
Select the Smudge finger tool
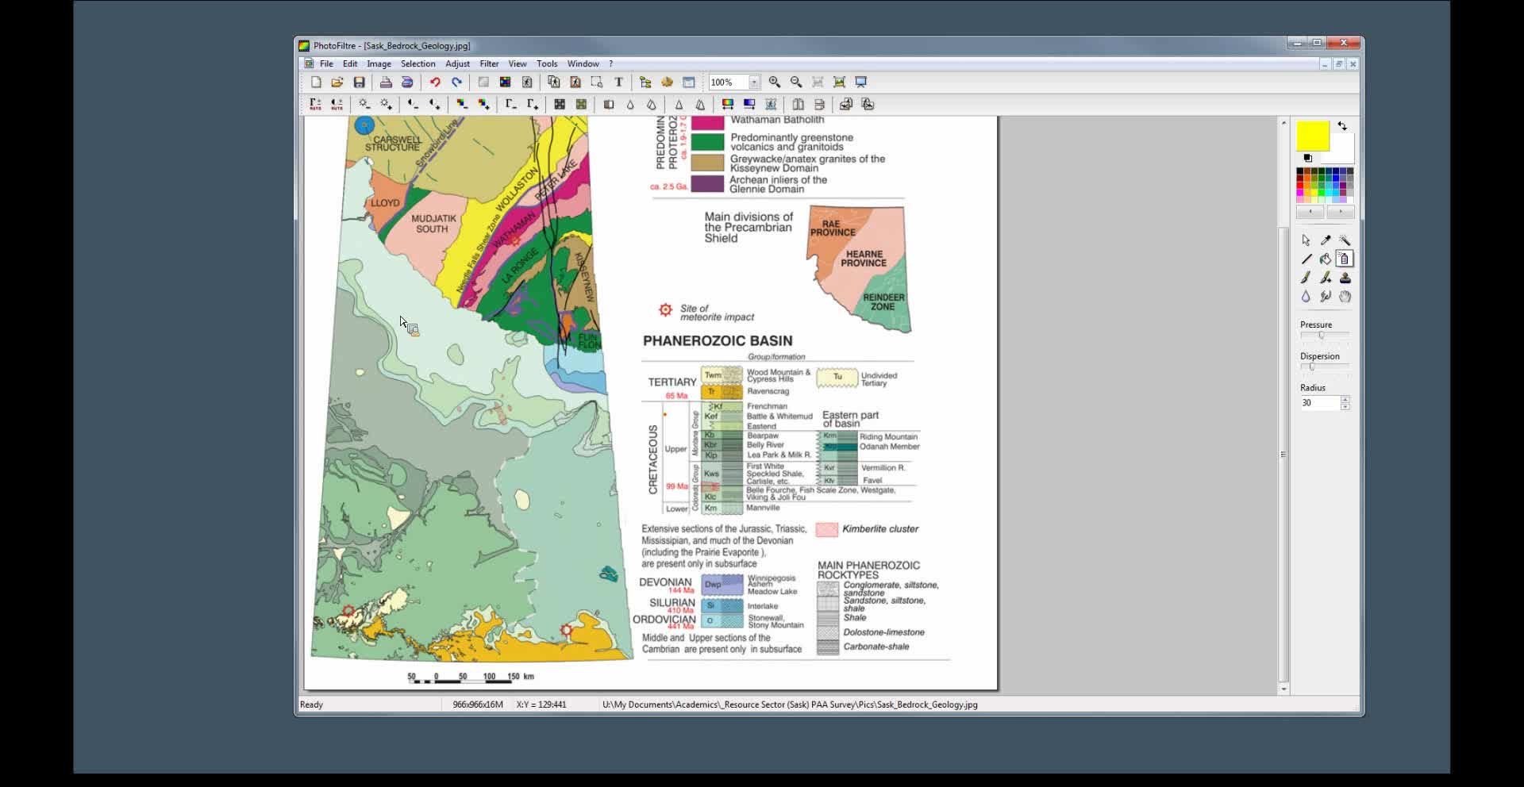click(x=1325, y=298)
